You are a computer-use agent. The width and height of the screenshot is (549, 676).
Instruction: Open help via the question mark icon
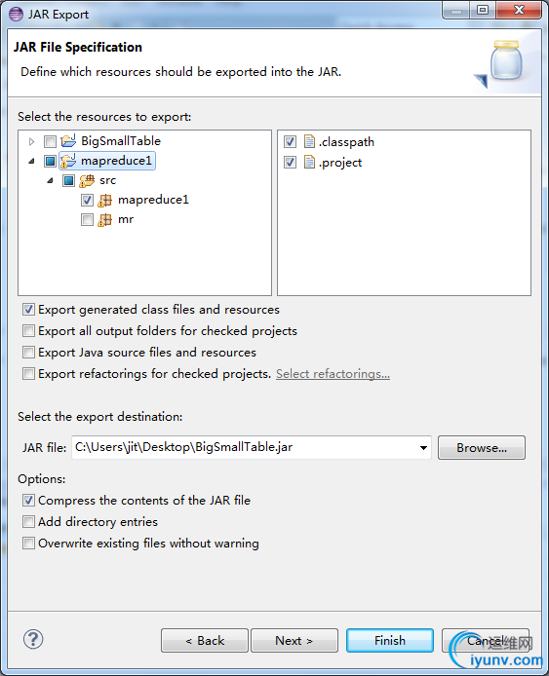coord(33,639)
